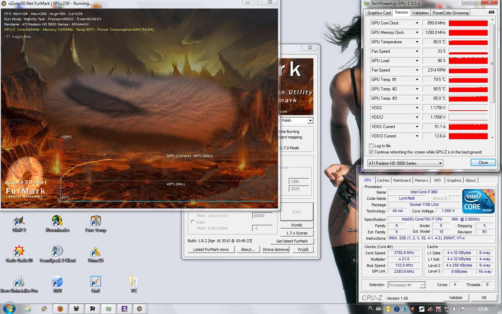Click the system clock showing 17:28
Viewport: 502px width, 314px height.
(483, 309)
